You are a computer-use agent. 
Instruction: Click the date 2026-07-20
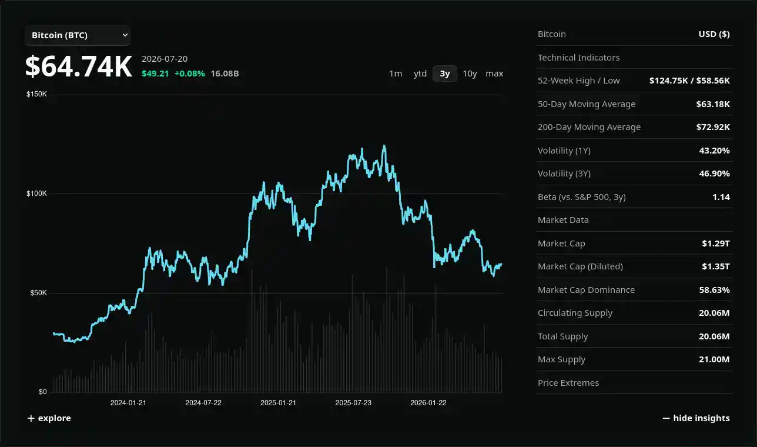(165, 59)
